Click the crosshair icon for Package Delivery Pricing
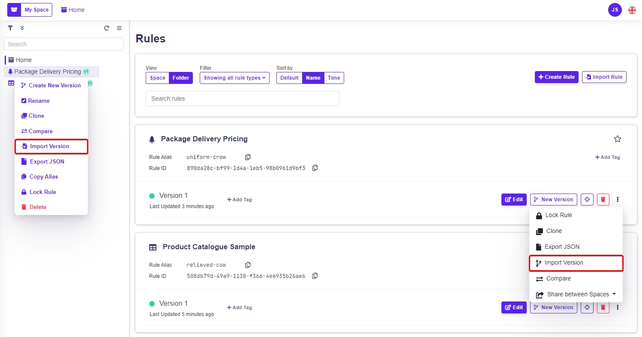642x337 pixels. coord(587,200)
